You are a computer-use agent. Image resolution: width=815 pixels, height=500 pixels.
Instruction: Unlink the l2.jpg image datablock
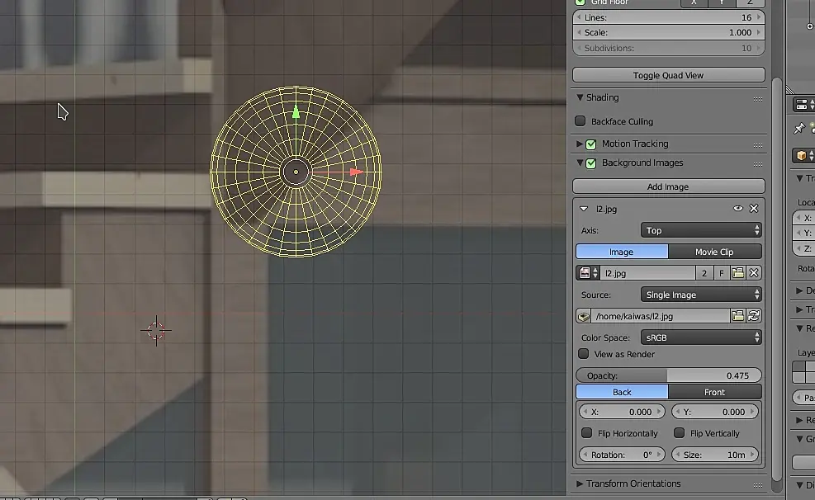pos(754,273)
